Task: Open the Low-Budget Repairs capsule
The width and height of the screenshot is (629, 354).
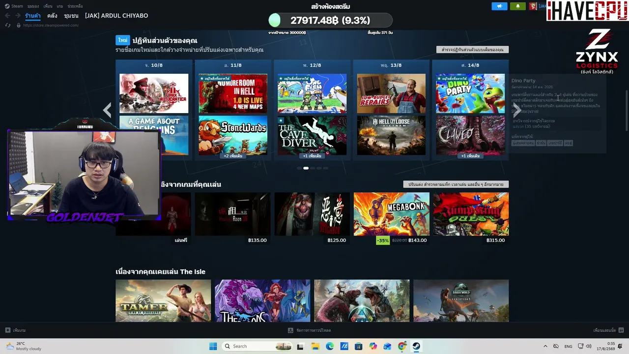Action: [391, 93]
